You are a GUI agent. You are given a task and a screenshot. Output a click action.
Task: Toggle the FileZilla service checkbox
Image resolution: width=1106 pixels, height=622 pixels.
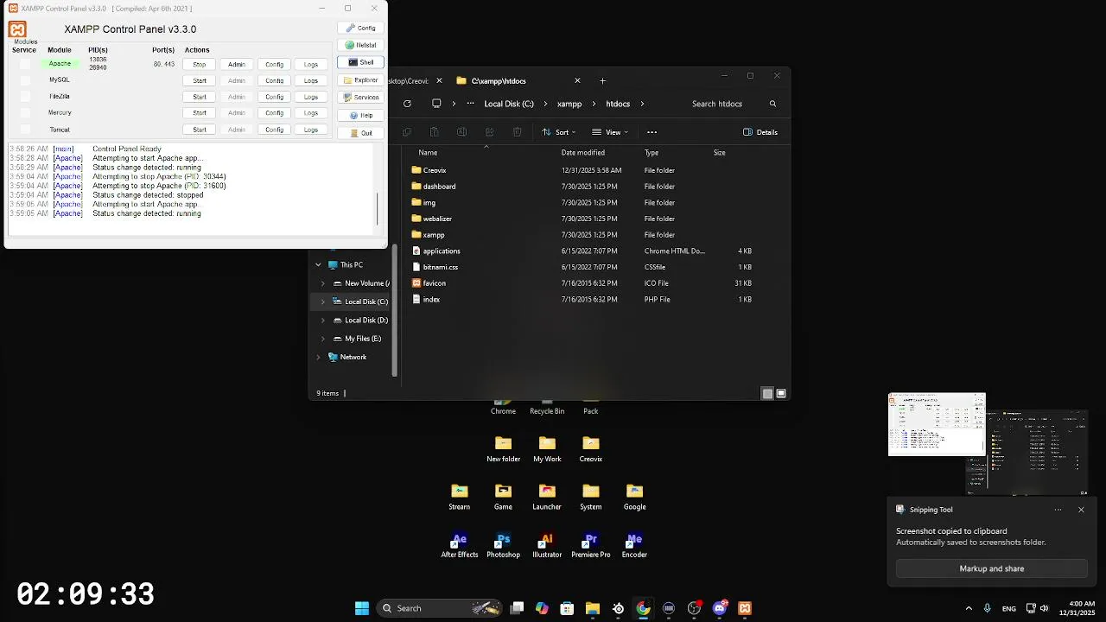point(25,97)
